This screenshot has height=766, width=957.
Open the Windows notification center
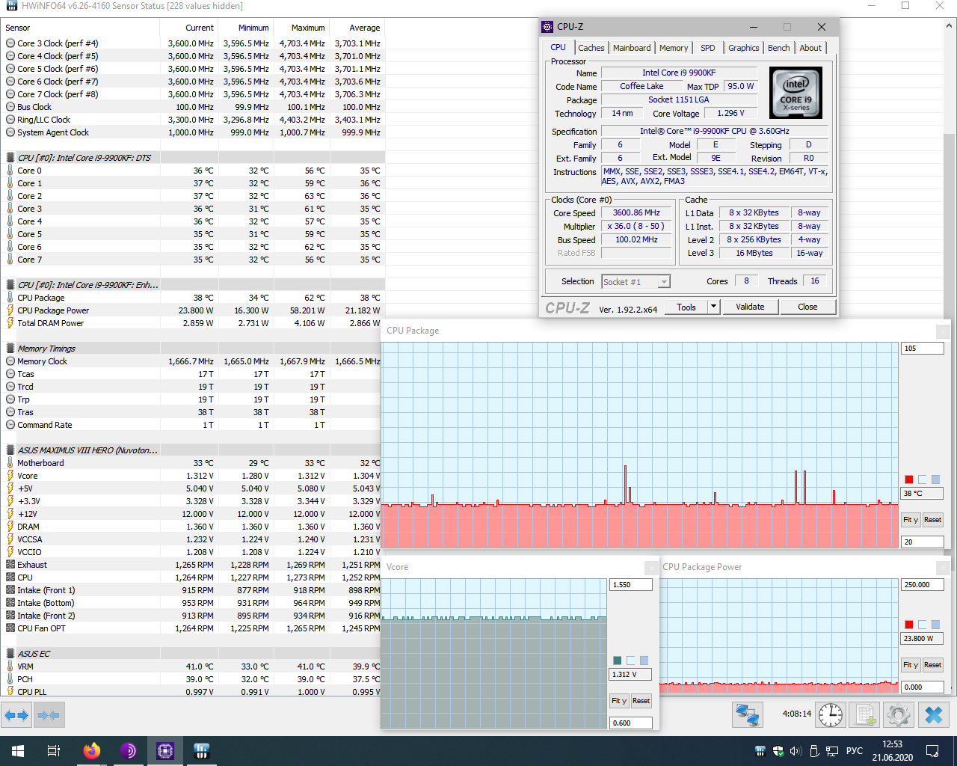[932, 751]
